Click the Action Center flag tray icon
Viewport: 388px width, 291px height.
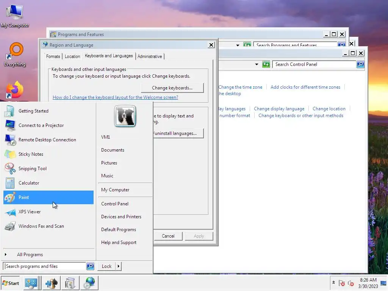click(342, 283)
